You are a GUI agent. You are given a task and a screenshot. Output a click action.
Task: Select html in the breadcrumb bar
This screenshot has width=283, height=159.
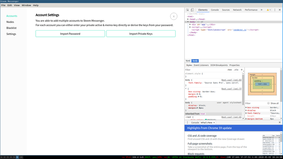pos(188,61)
